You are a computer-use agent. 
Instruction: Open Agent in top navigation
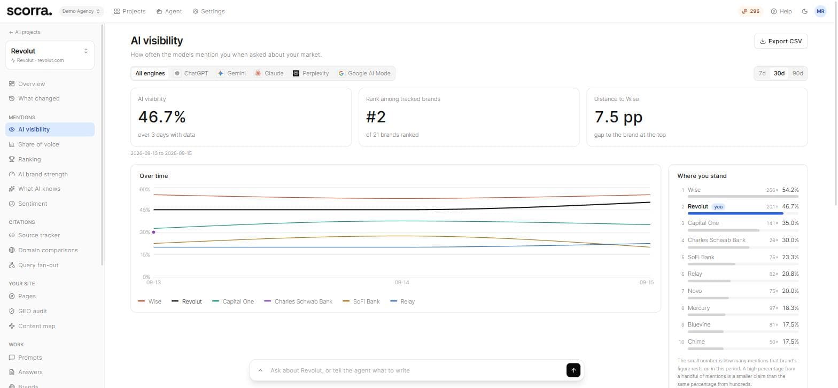click(x=169, y=11)
